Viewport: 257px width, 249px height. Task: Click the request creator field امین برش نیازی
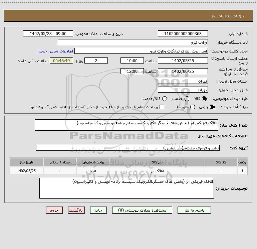click(x=141, y=51)
